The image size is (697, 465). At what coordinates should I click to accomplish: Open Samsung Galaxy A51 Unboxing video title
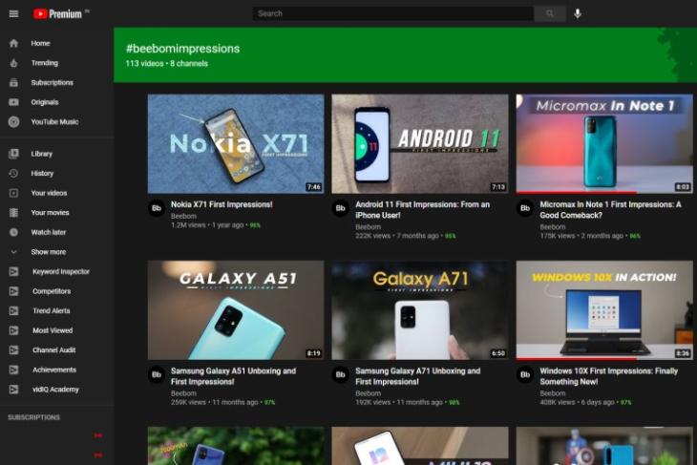(x=233, y=376)
